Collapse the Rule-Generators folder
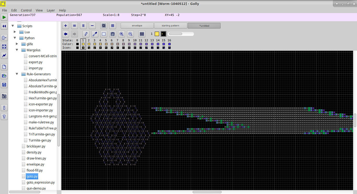 click(17, 74)
